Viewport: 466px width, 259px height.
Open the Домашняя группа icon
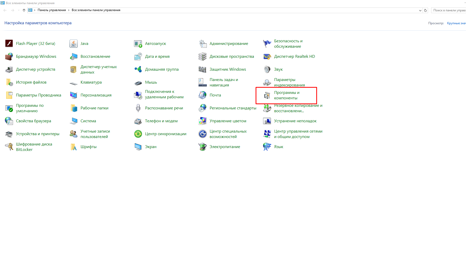click(138, 69)
